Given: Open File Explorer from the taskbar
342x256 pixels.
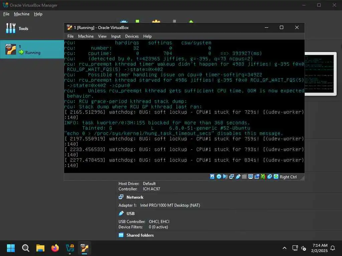Looking at the screenshot, I should 40,248.
